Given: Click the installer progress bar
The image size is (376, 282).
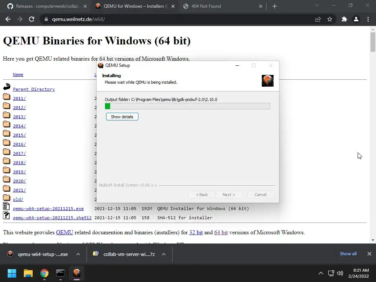Looking at the screenshot, I should click(x=188, y=106).
